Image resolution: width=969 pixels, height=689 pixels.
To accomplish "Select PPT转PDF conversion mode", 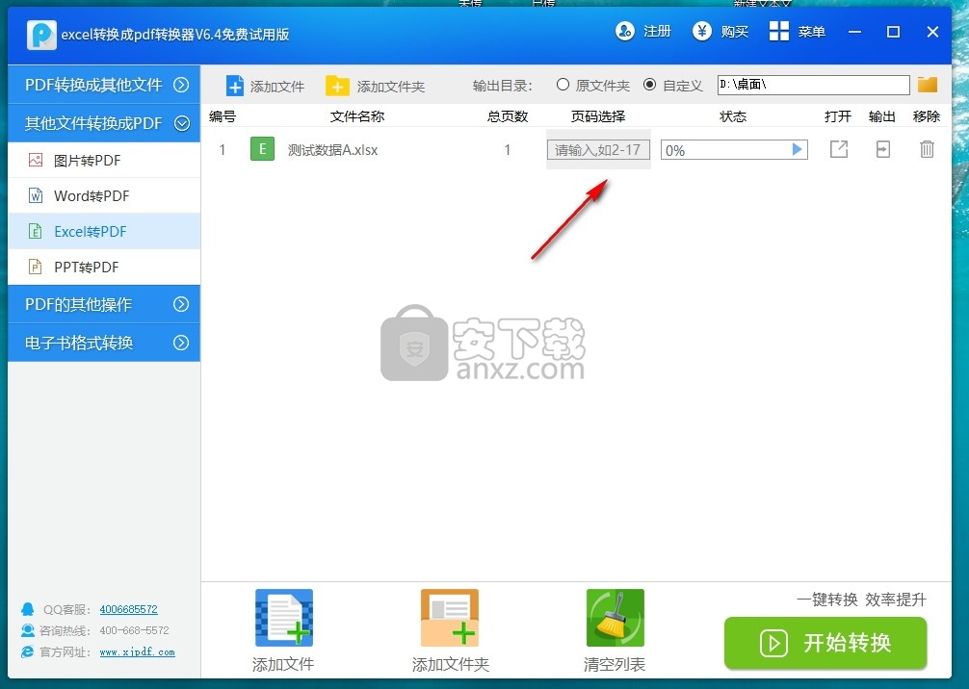I will tap(104, 267).
